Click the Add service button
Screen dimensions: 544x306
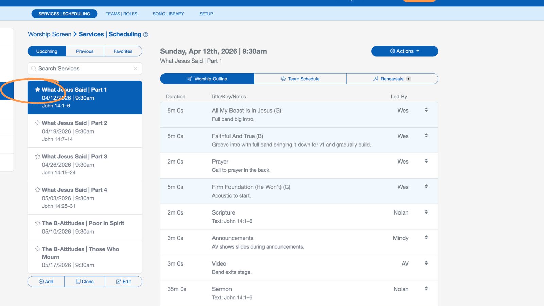click(46, 282)
